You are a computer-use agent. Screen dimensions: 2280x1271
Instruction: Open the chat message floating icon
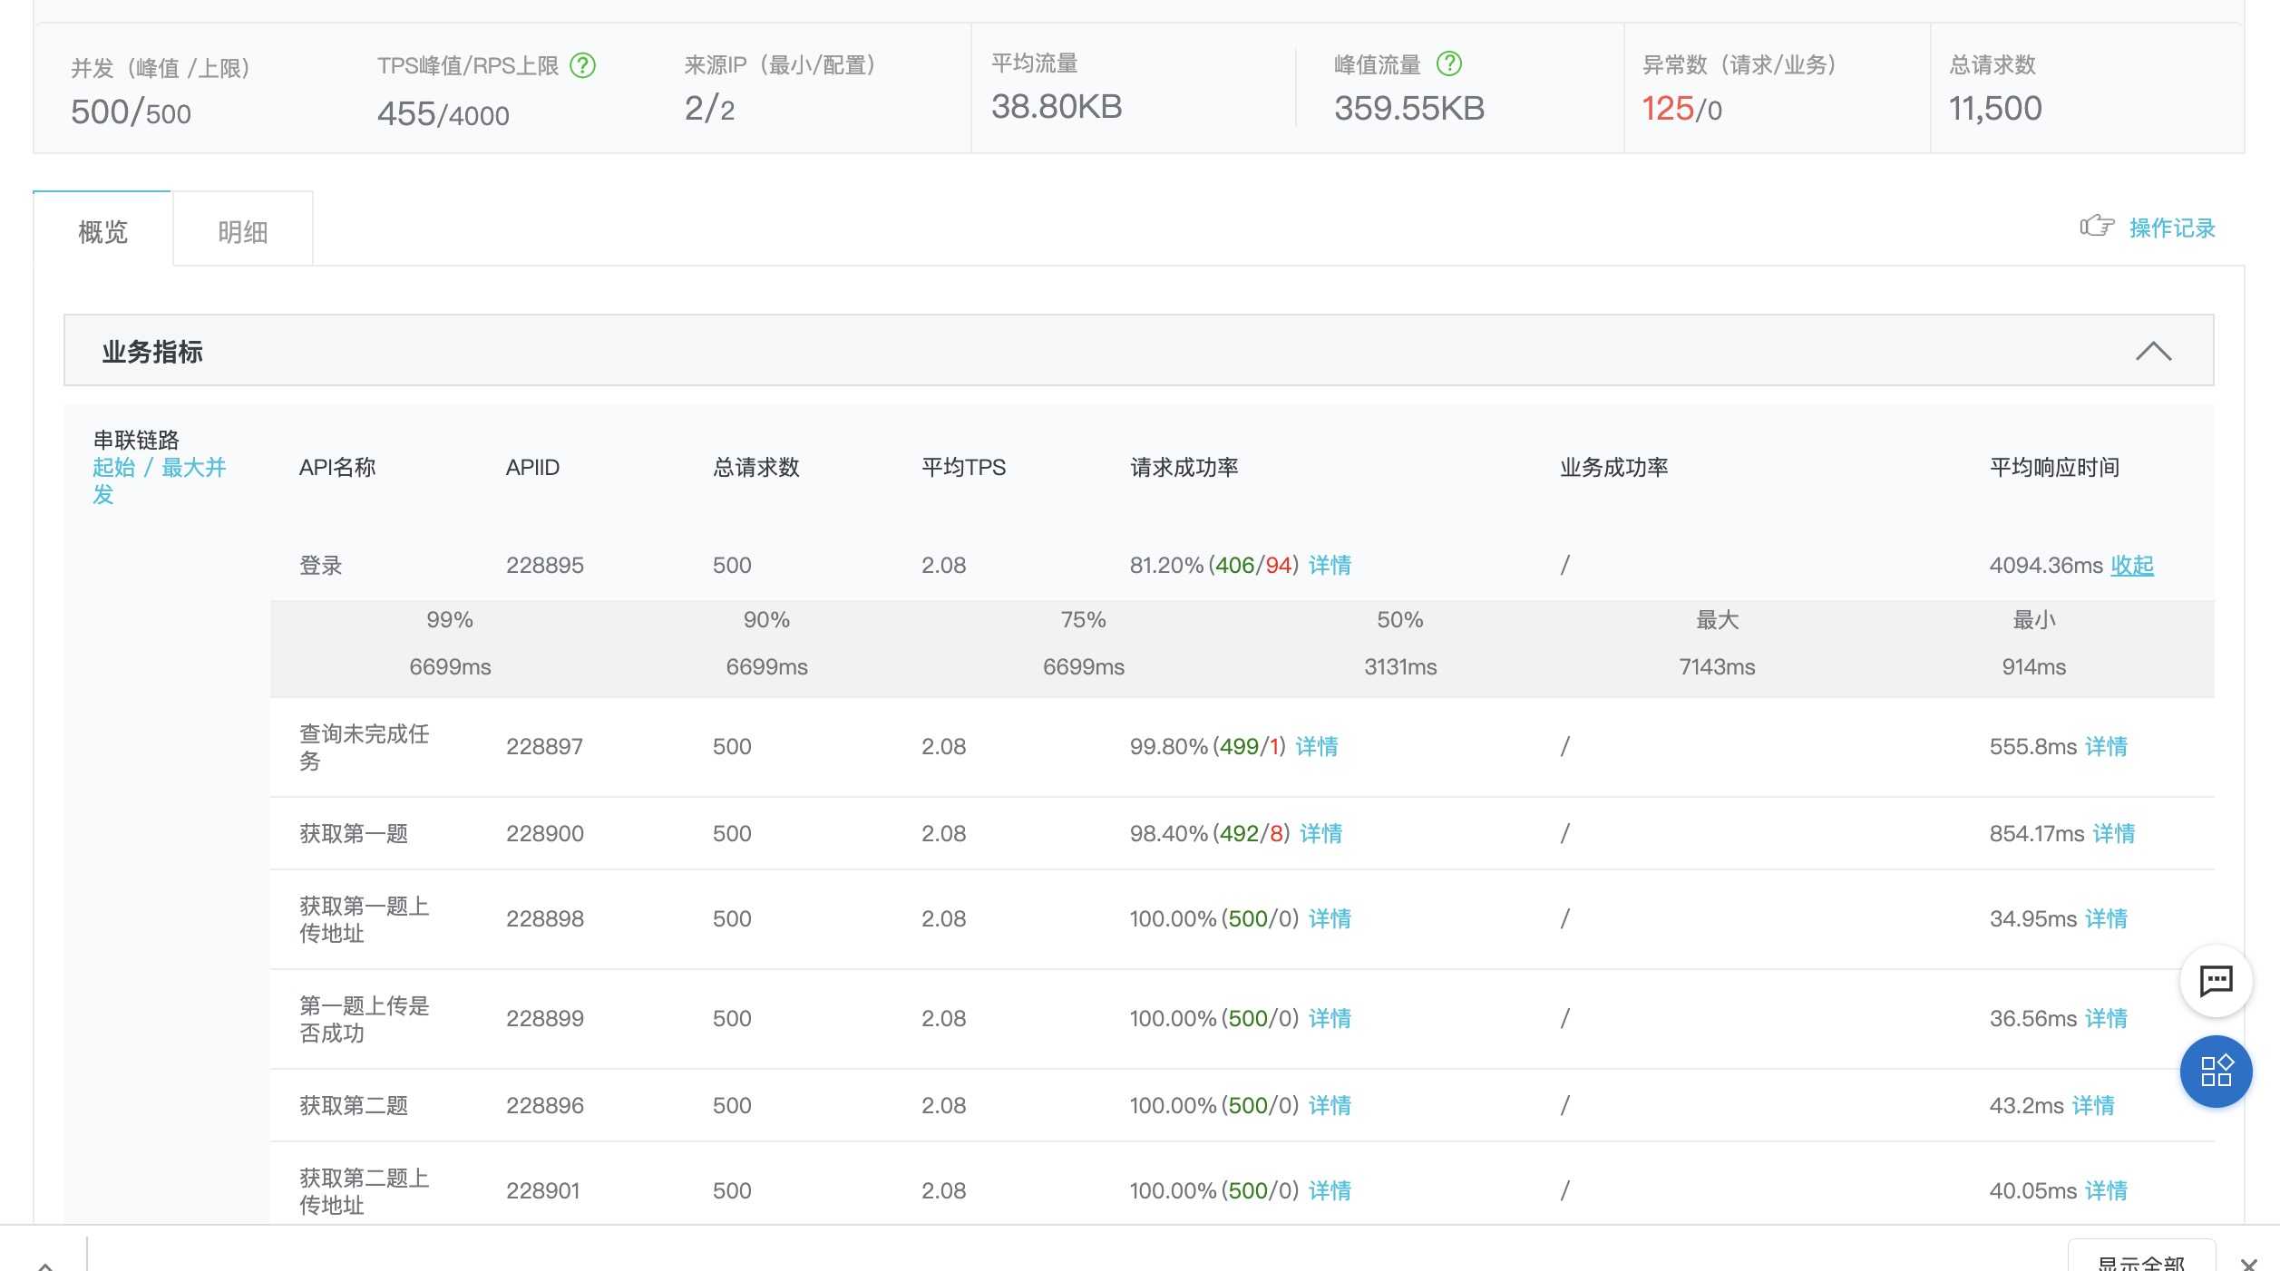[2216, 980]
